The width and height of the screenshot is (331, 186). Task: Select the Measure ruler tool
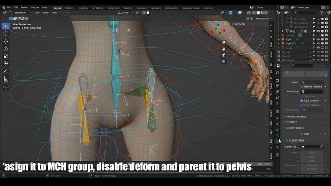click(6, 79)
